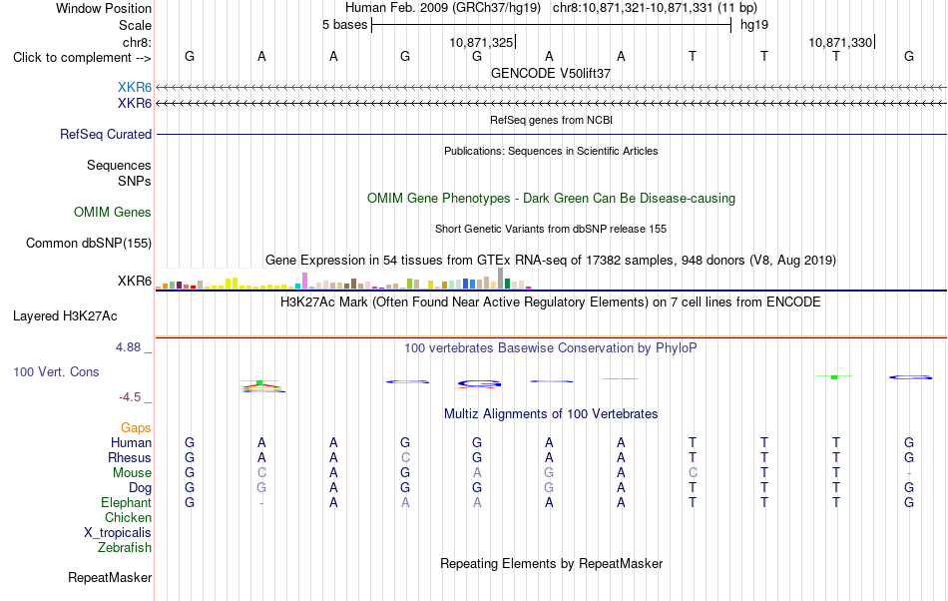The height and width of the screenshot is (601, 948).
Task: Click the 100 Vert. Cons track label
Action: 56,371
